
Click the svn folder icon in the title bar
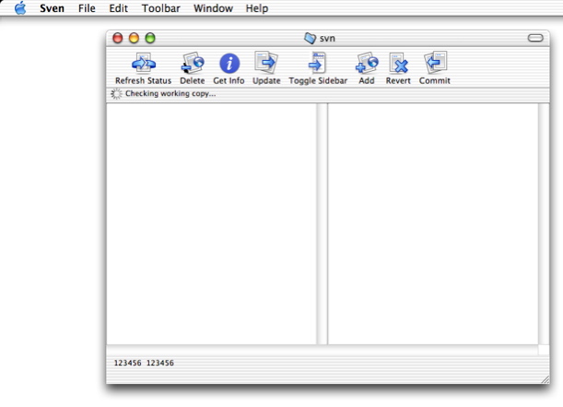coord(310,38)
